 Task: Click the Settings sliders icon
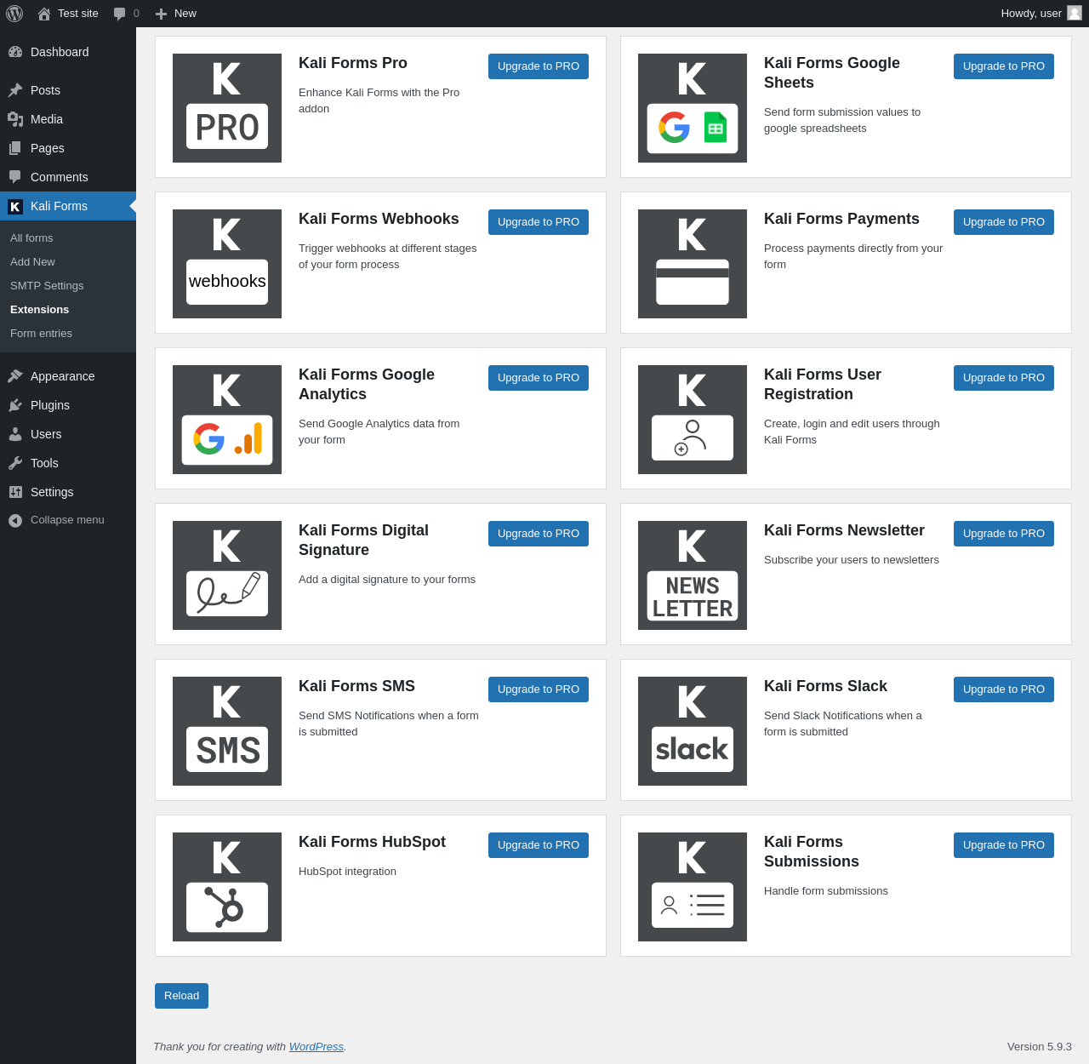click(15, 492)
